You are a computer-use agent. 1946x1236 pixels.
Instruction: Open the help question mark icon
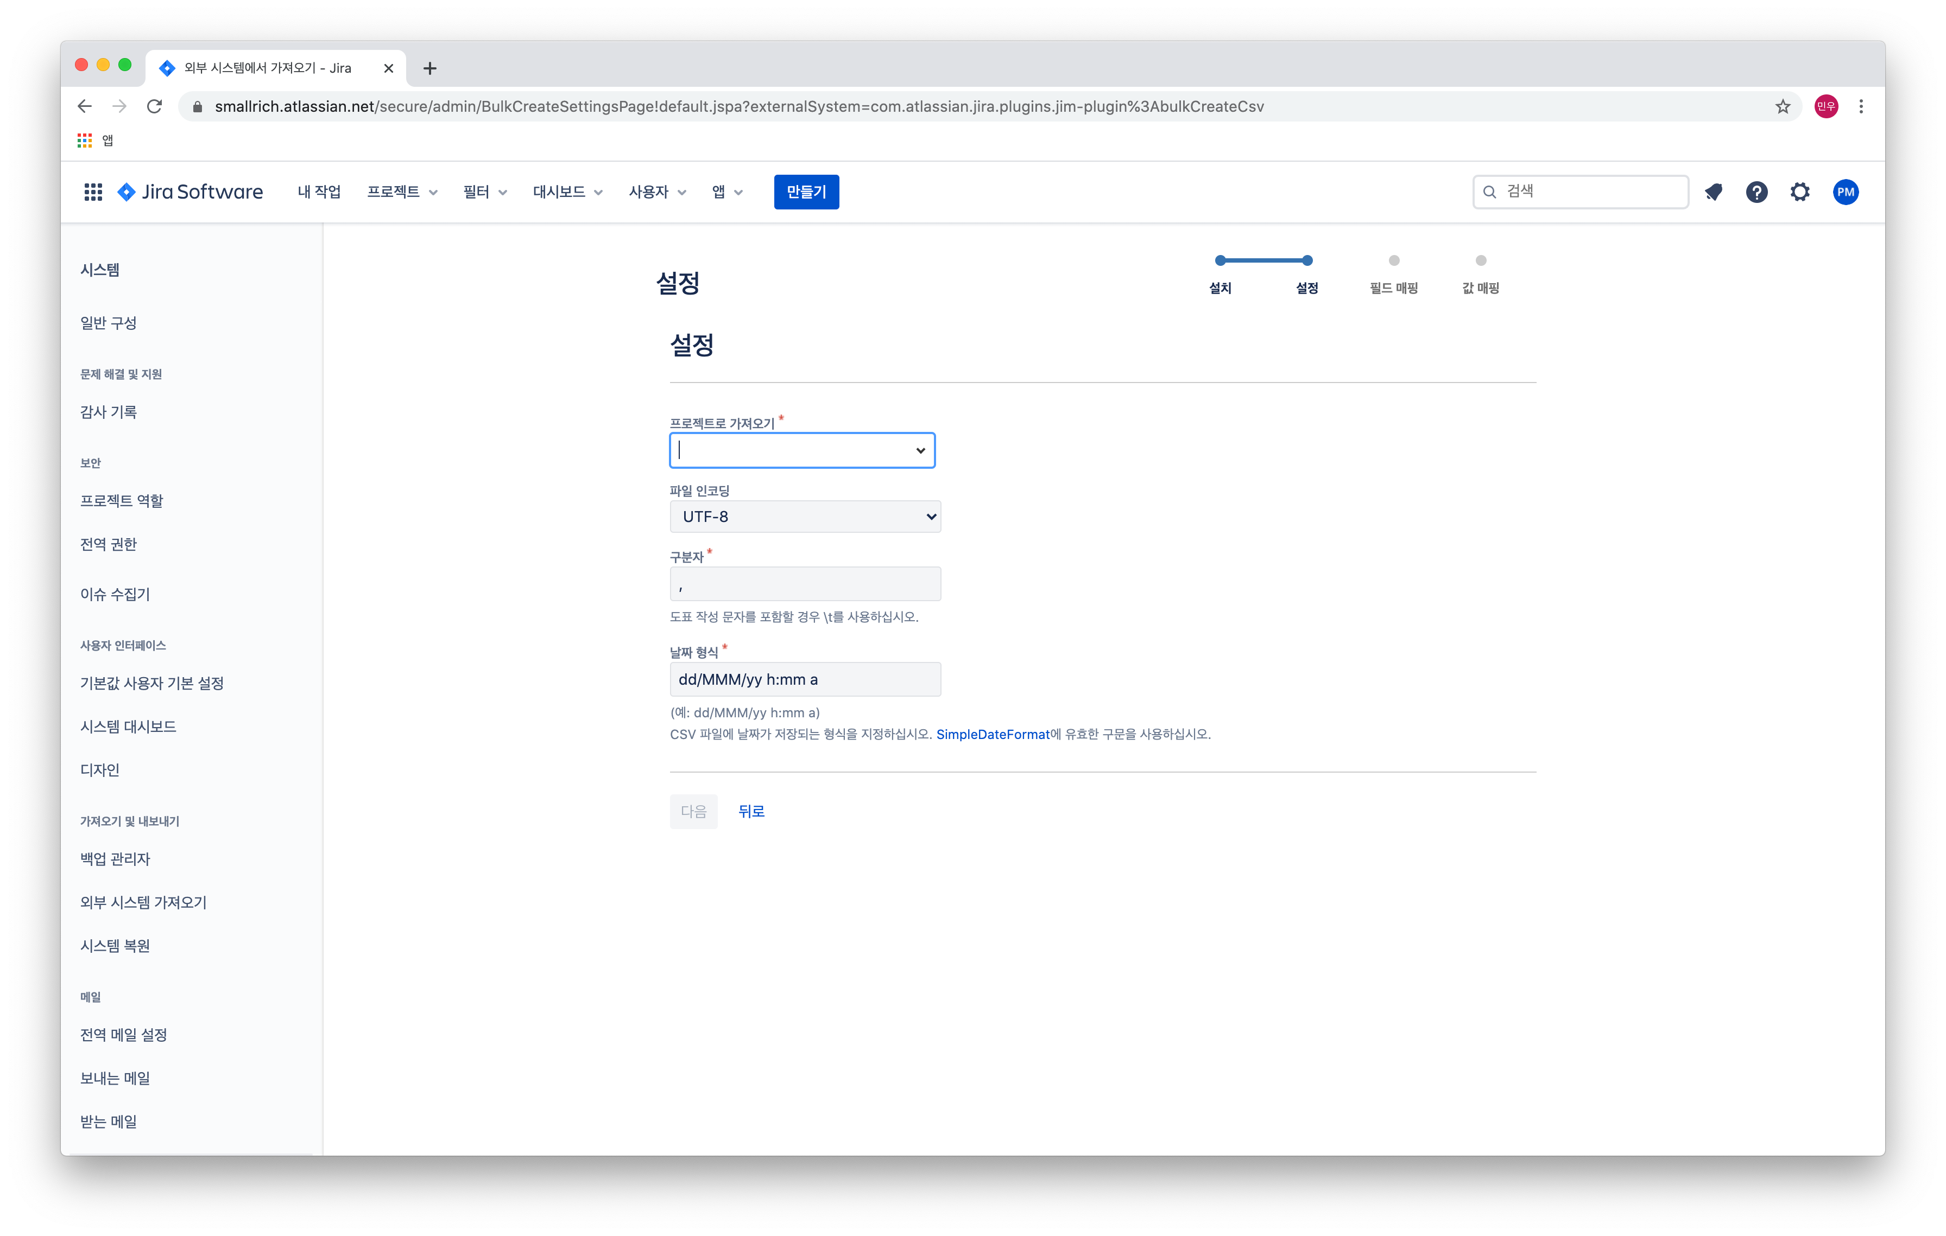coord(1756,192)
